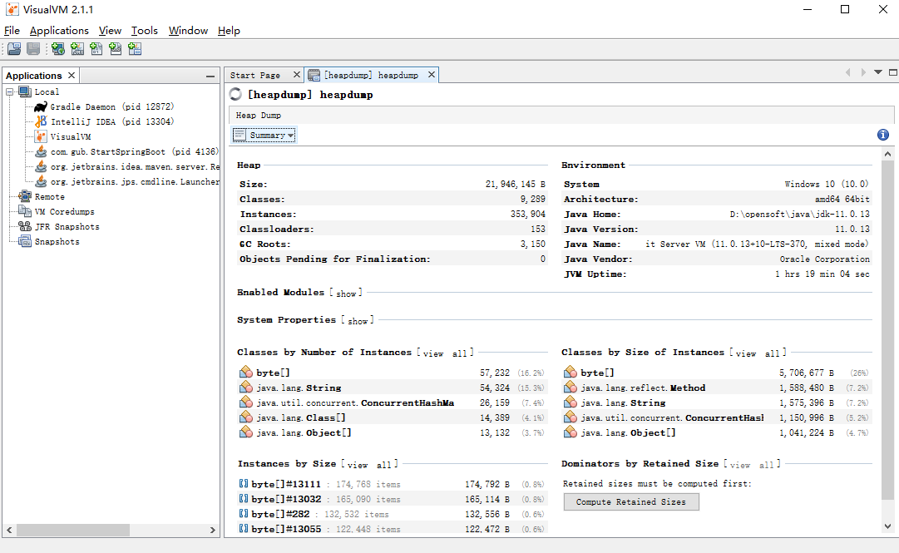The width and height of the screenshot is (899, 553).
Task: Select the Add JFR Snapshot toolbar icon
Action: 116,48
